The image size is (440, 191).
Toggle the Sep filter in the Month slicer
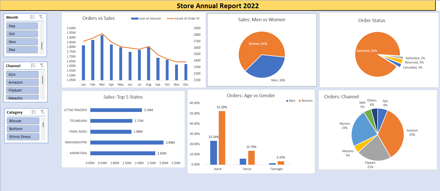(22, 26)
